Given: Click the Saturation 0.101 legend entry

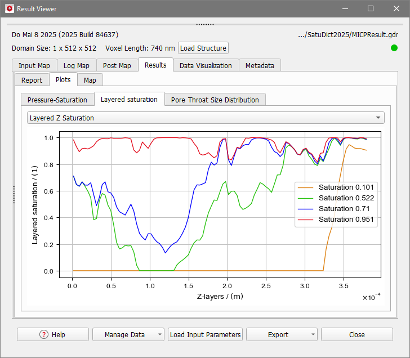Looking at the screenshot, I should pyautogui.click(x=336, y=187).
